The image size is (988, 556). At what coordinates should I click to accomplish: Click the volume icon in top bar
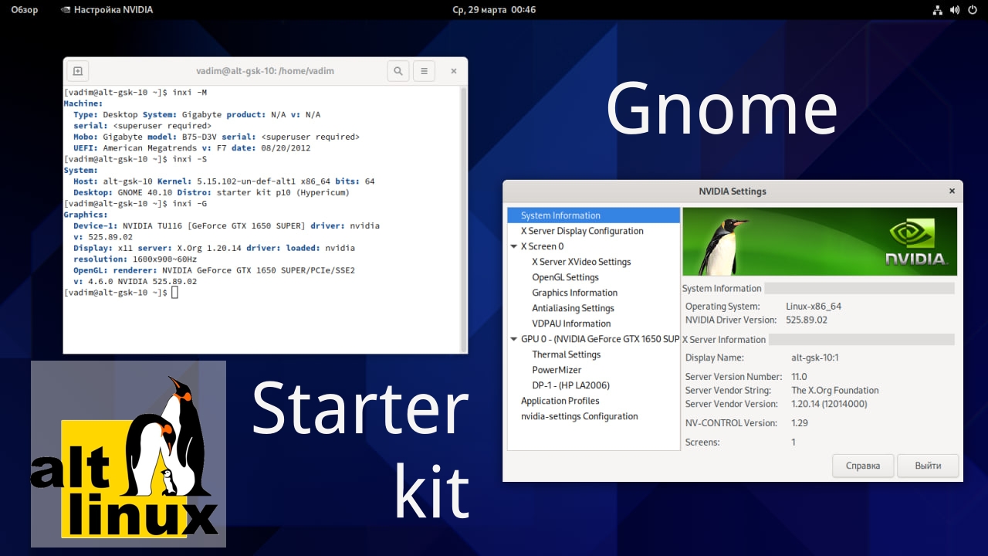pos(954,10)
